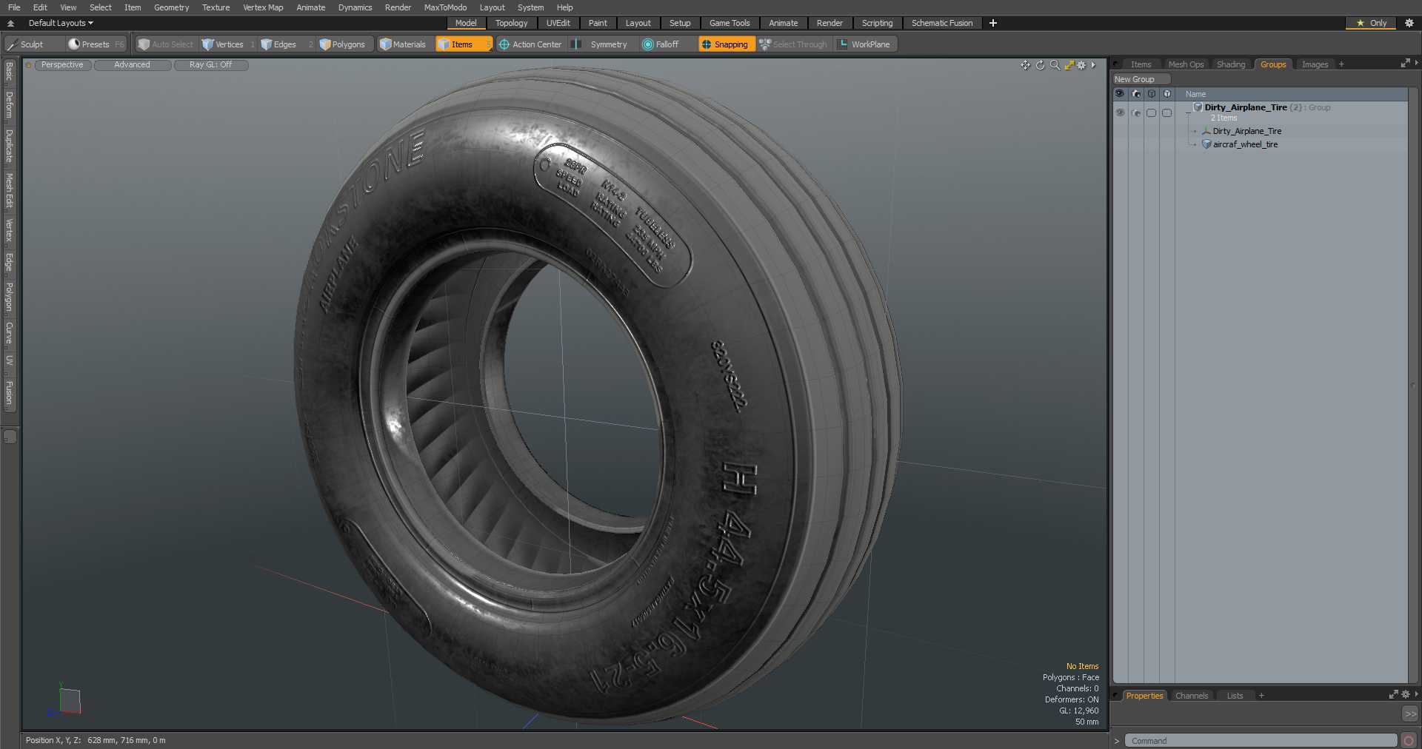Click the command record circle icon
The height and width of the screenshot is (749, 1422).
pos(1409,741)
